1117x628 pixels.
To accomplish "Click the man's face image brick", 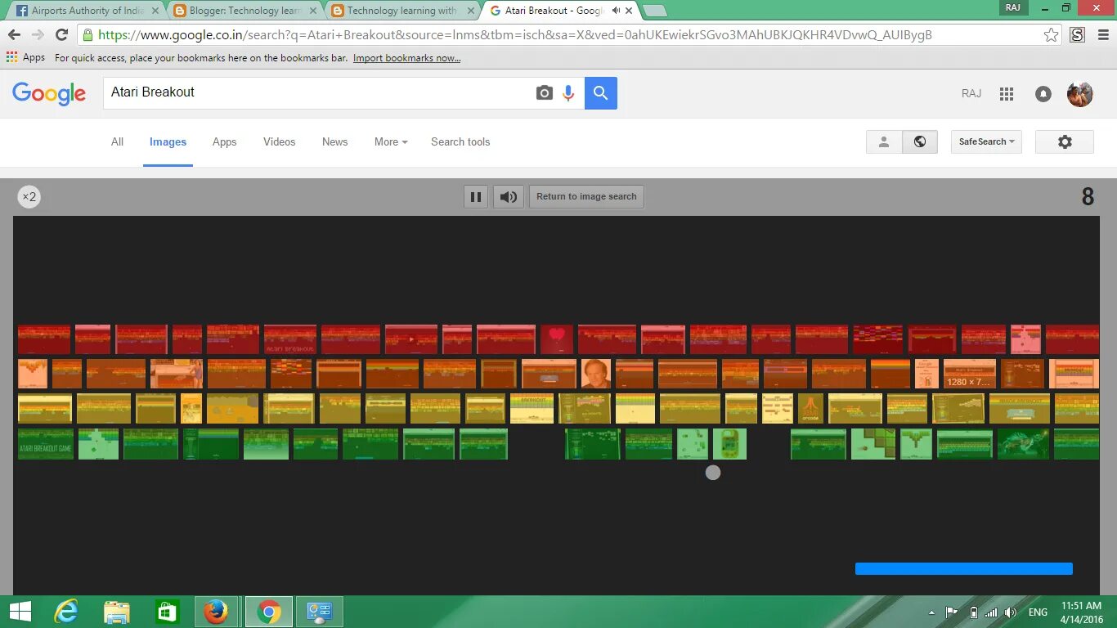I will (596, 374).
